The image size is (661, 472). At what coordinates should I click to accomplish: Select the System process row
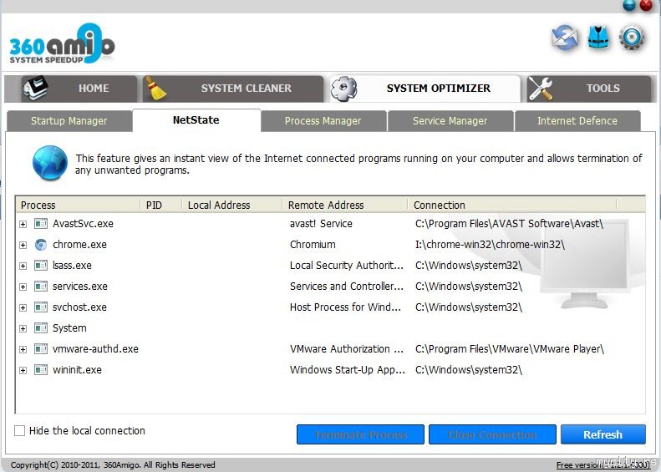pos(329,327)
